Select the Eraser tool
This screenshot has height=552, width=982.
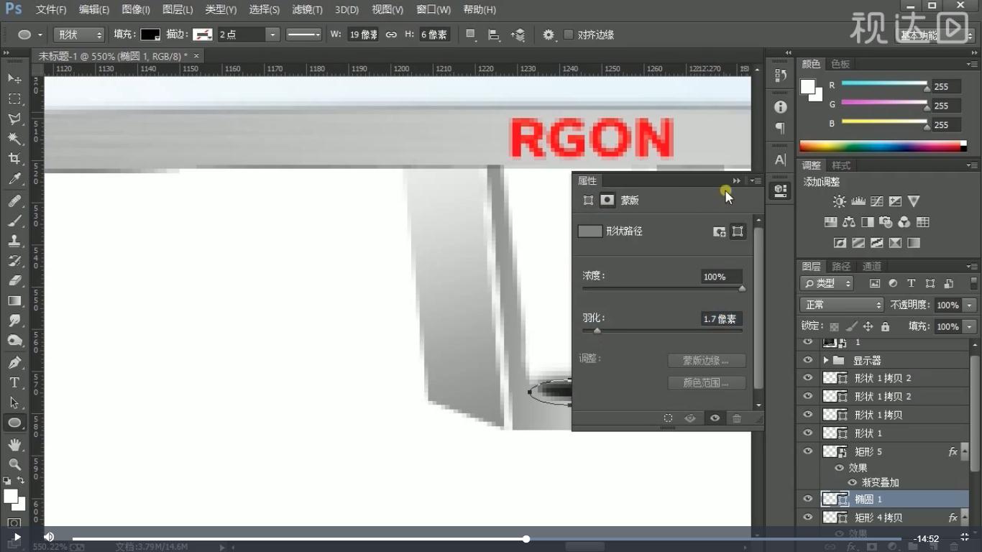(x=14, y=281)
